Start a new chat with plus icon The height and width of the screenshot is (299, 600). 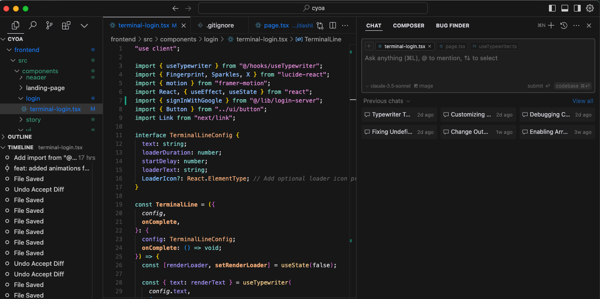click(x=551, y=26)
